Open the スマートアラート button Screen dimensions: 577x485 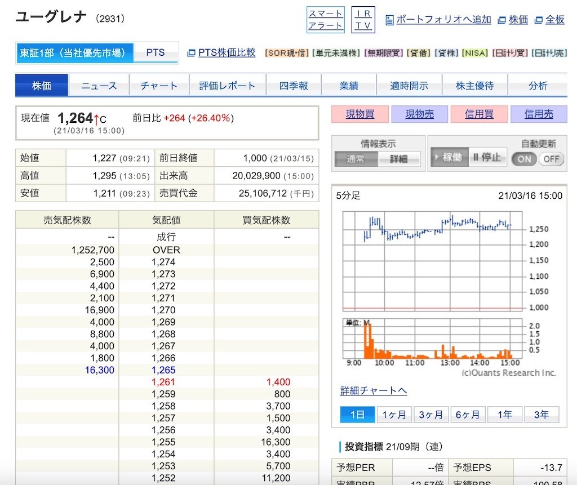(325, 20)
